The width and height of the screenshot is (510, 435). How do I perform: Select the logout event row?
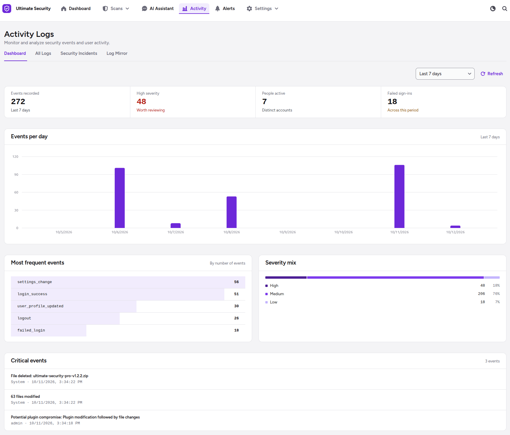(128, 319)
